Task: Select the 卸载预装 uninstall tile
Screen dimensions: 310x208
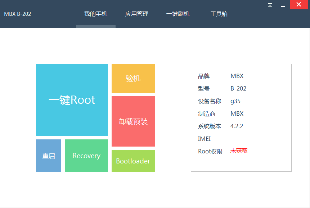Action: [133, 121]
